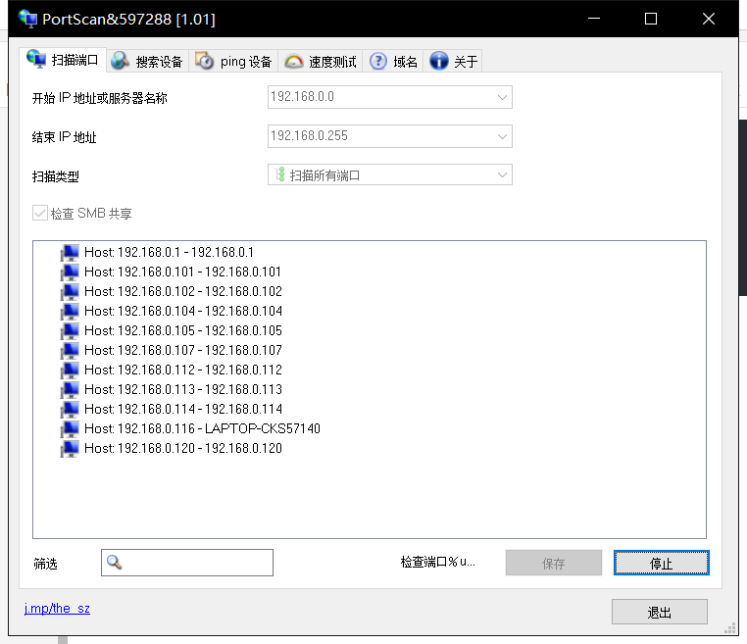The image size is (747, 644).
Task: Click computer icon of LAPTOP-CKS57140 host
Action: [70, 428]
